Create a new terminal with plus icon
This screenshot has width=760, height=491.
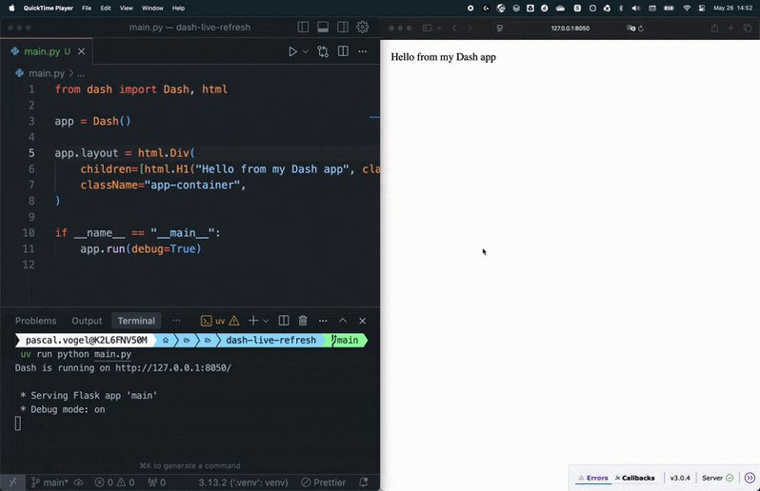click(x=253, y=321)
